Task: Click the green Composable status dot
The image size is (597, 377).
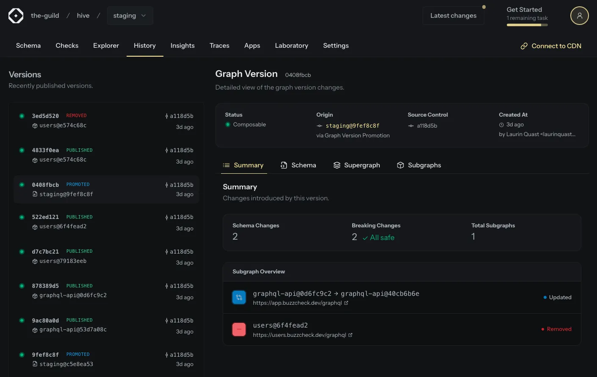Action: tap(228, 125)
